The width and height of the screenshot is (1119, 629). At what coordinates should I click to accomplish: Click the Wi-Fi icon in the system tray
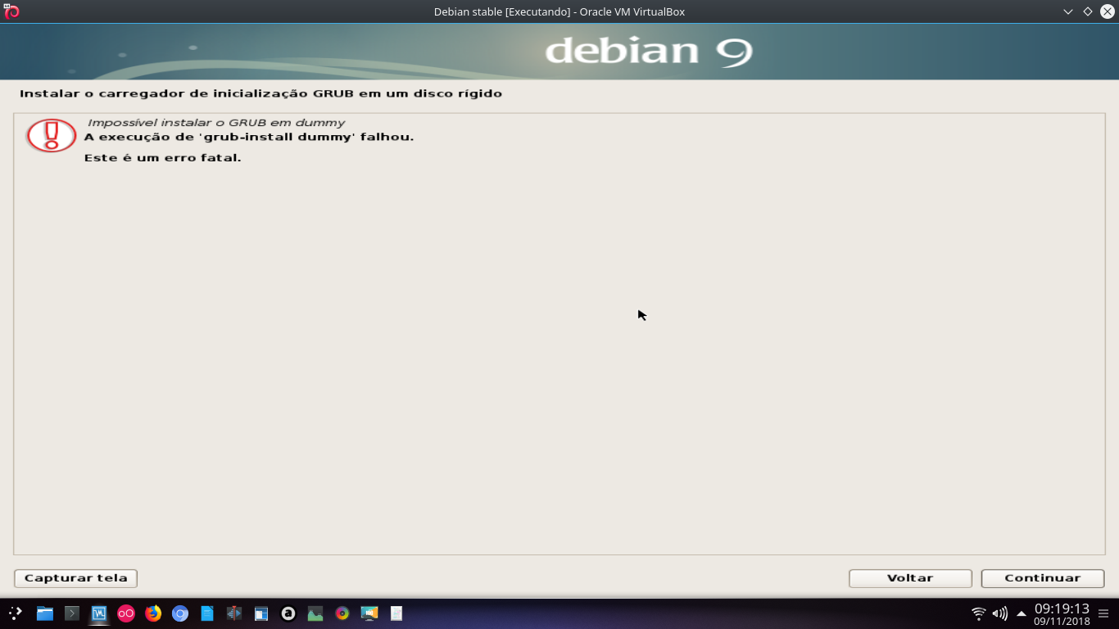click(977, 612)
